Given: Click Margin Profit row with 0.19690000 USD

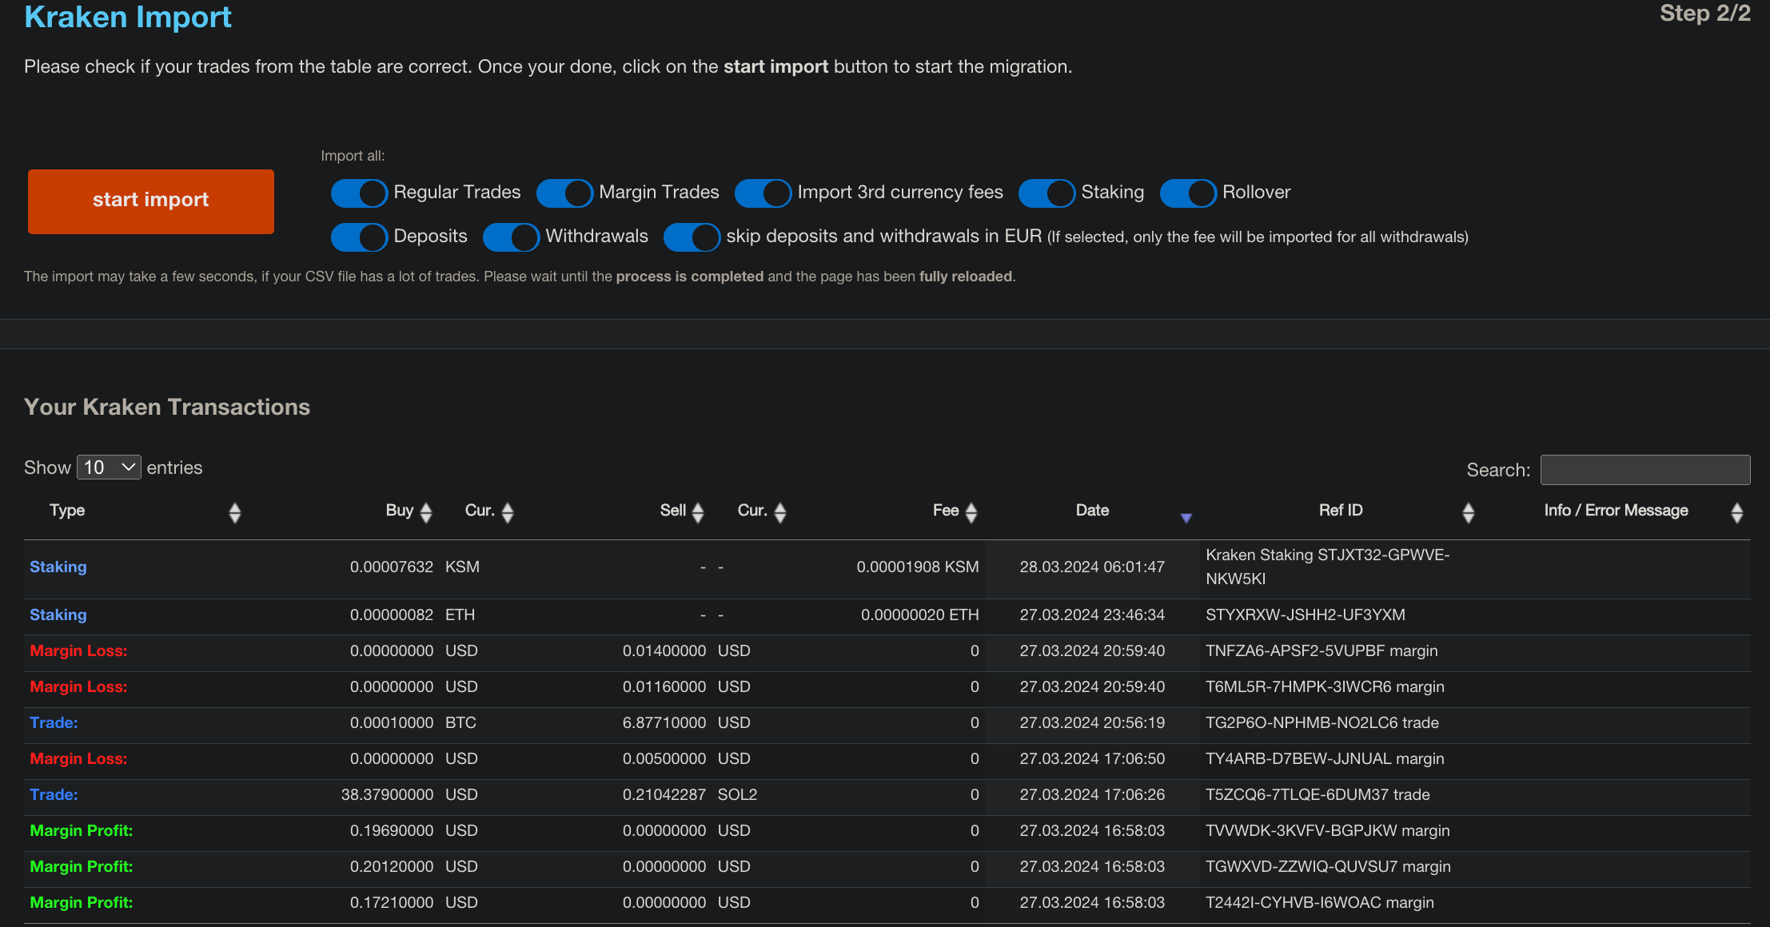Looking at the screenshot, I should (887, 832).
